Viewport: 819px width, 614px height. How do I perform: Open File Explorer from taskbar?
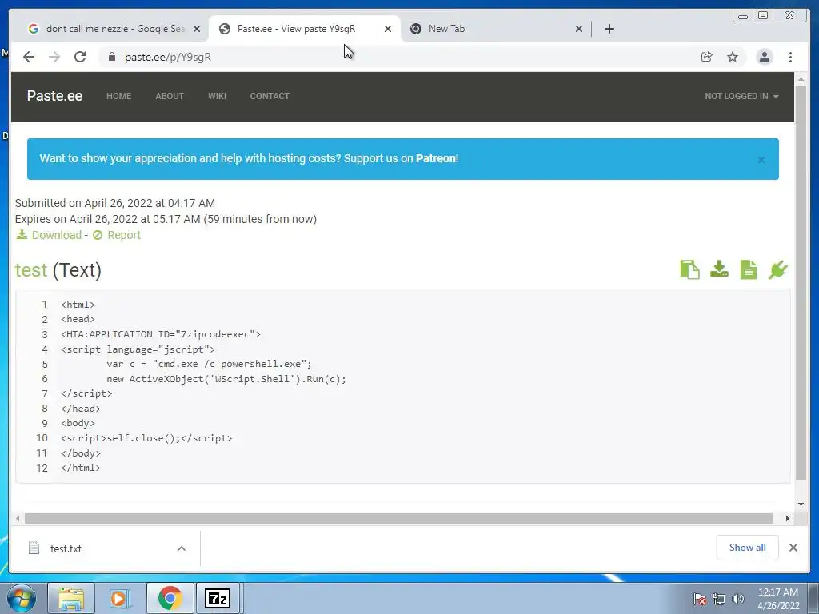tap(71, 598)
